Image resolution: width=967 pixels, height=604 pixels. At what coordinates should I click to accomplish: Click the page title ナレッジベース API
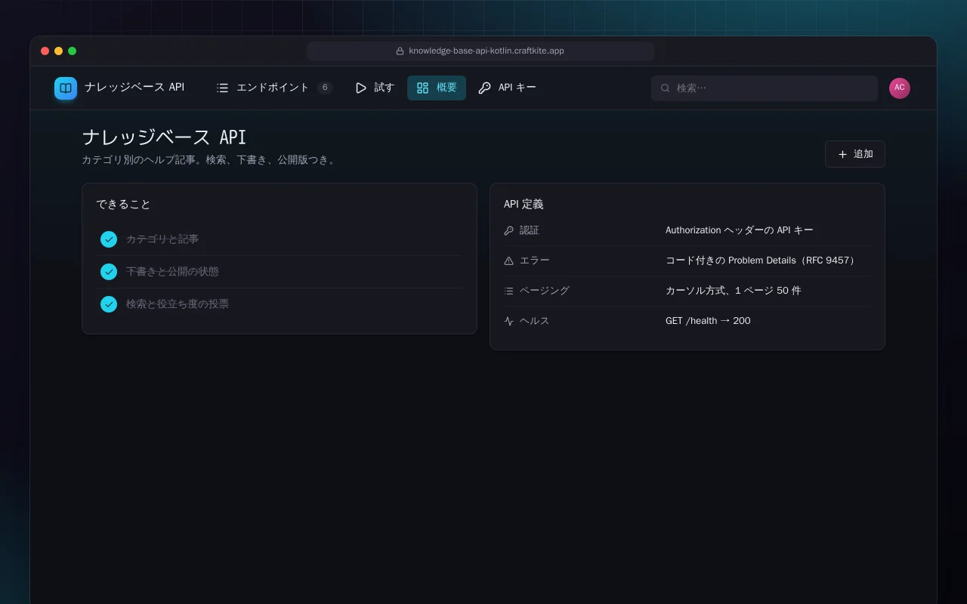[x=164, y=137]
